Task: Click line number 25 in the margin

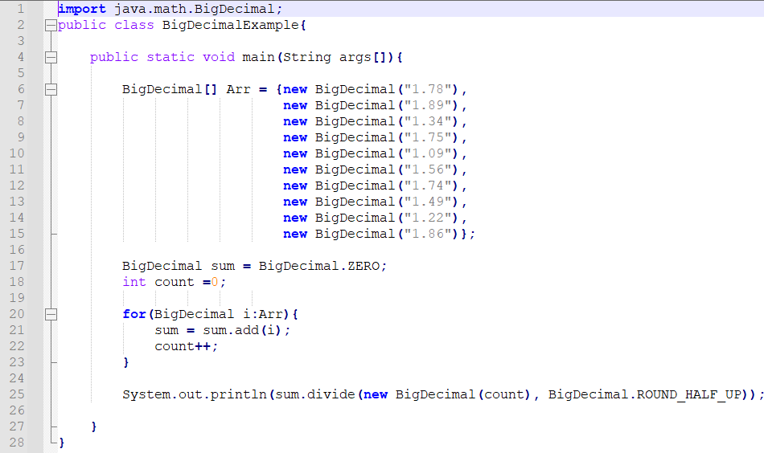Action: tap(17, 394)
